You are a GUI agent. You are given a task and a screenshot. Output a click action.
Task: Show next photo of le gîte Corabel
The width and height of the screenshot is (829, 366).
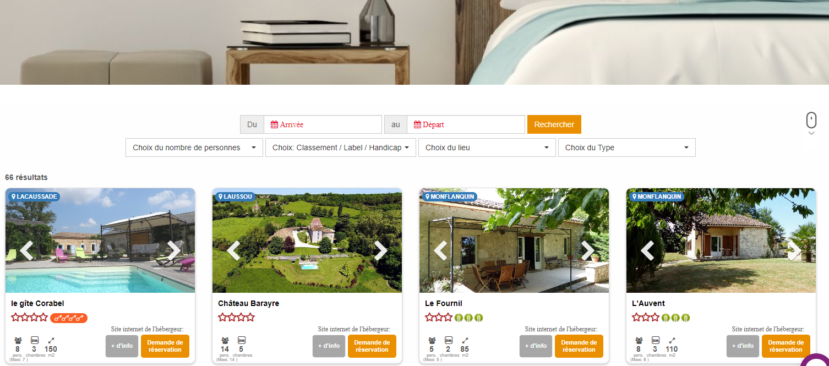pos(174,250)
